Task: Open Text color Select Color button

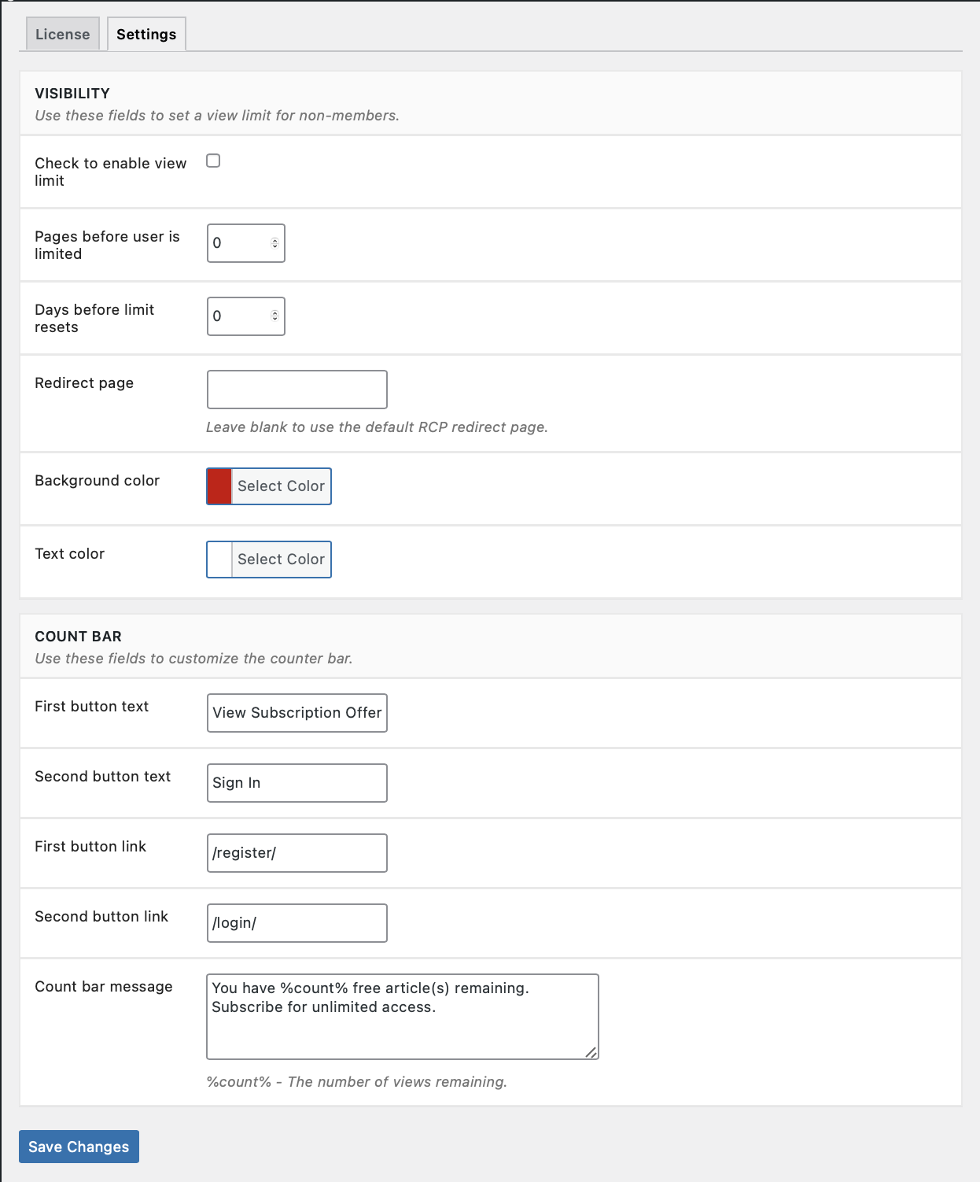Action: point(282,560)
